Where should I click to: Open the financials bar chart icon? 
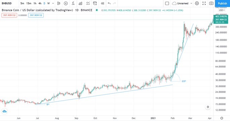pos(80,3)
